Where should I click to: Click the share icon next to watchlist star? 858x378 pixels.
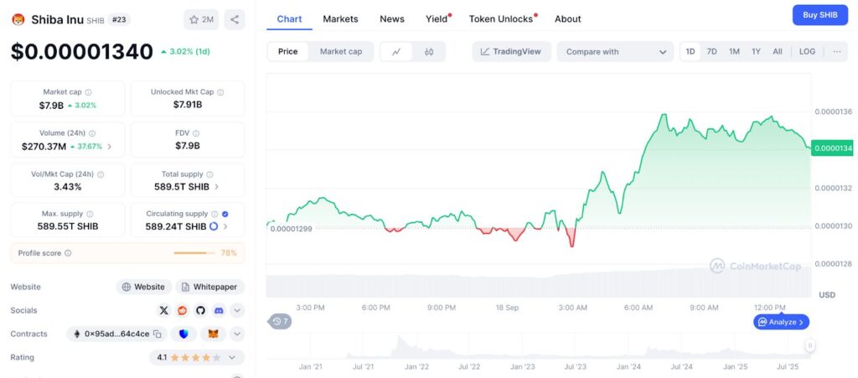[x=235, y=19]
